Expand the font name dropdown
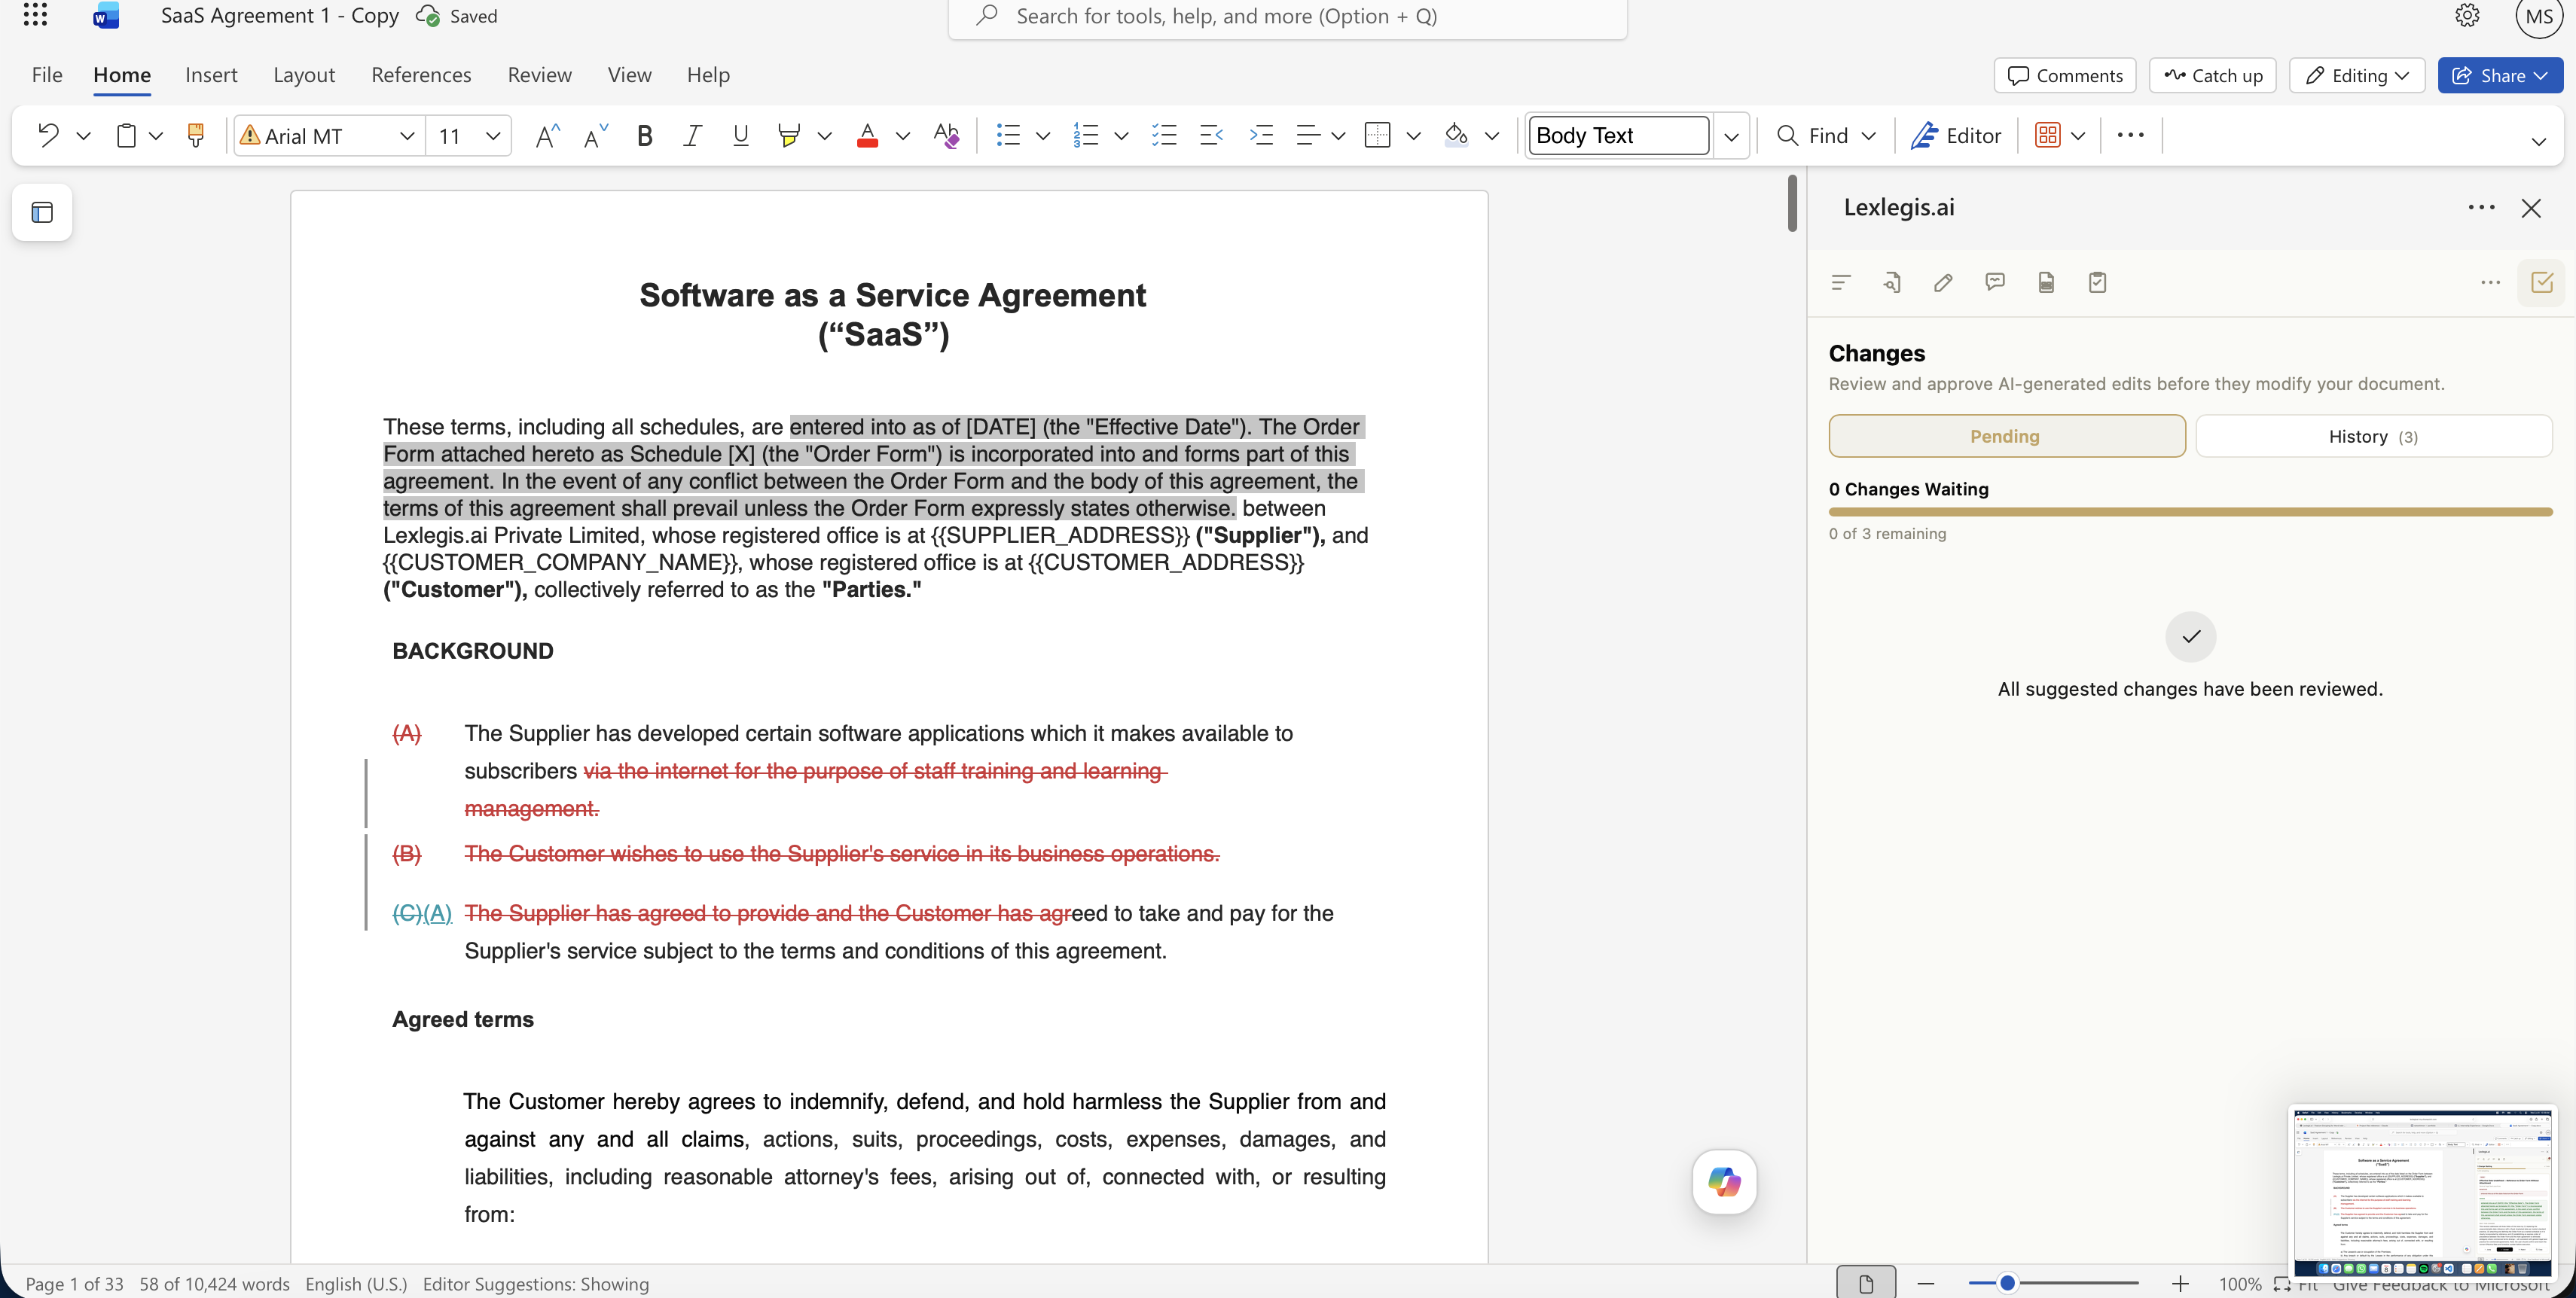 [407, 136]
